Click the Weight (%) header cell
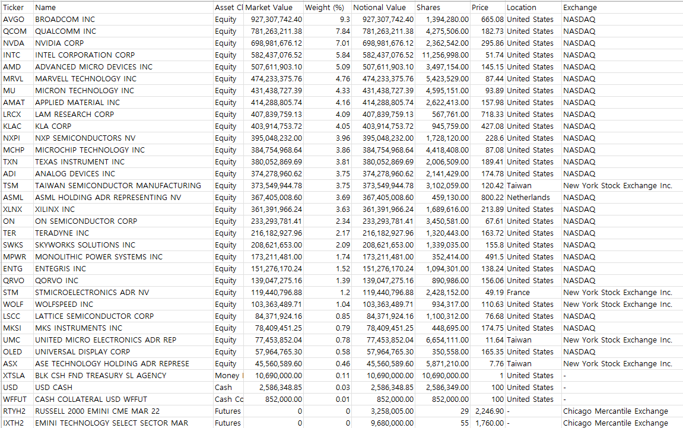This screenshot has height=428, width=683. point(327,7)
